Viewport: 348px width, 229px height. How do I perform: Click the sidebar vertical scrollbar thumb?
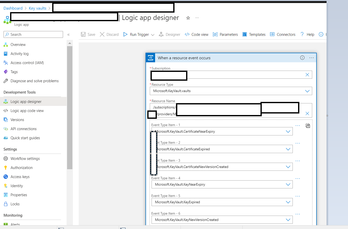coord(70,108)
